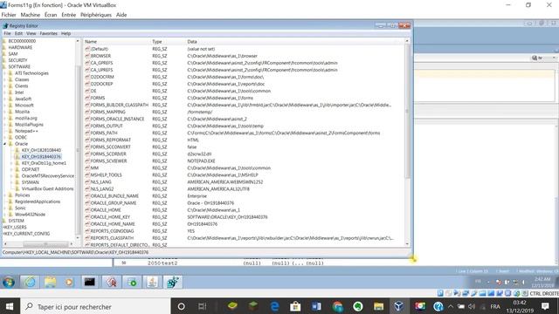Select VirtualBox cube icon on host taskbar
Screen dimensions: 559x314
click(x=399, y=306)
